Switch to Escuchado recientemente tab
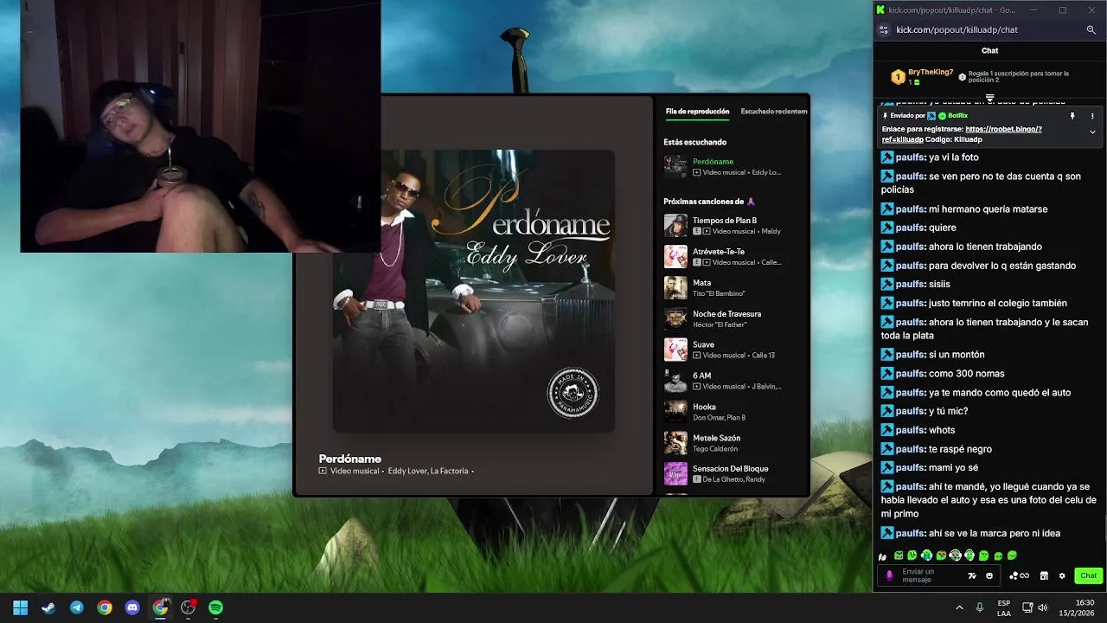The width and height of the screenshot is (1107, 623). click(774, 111)
